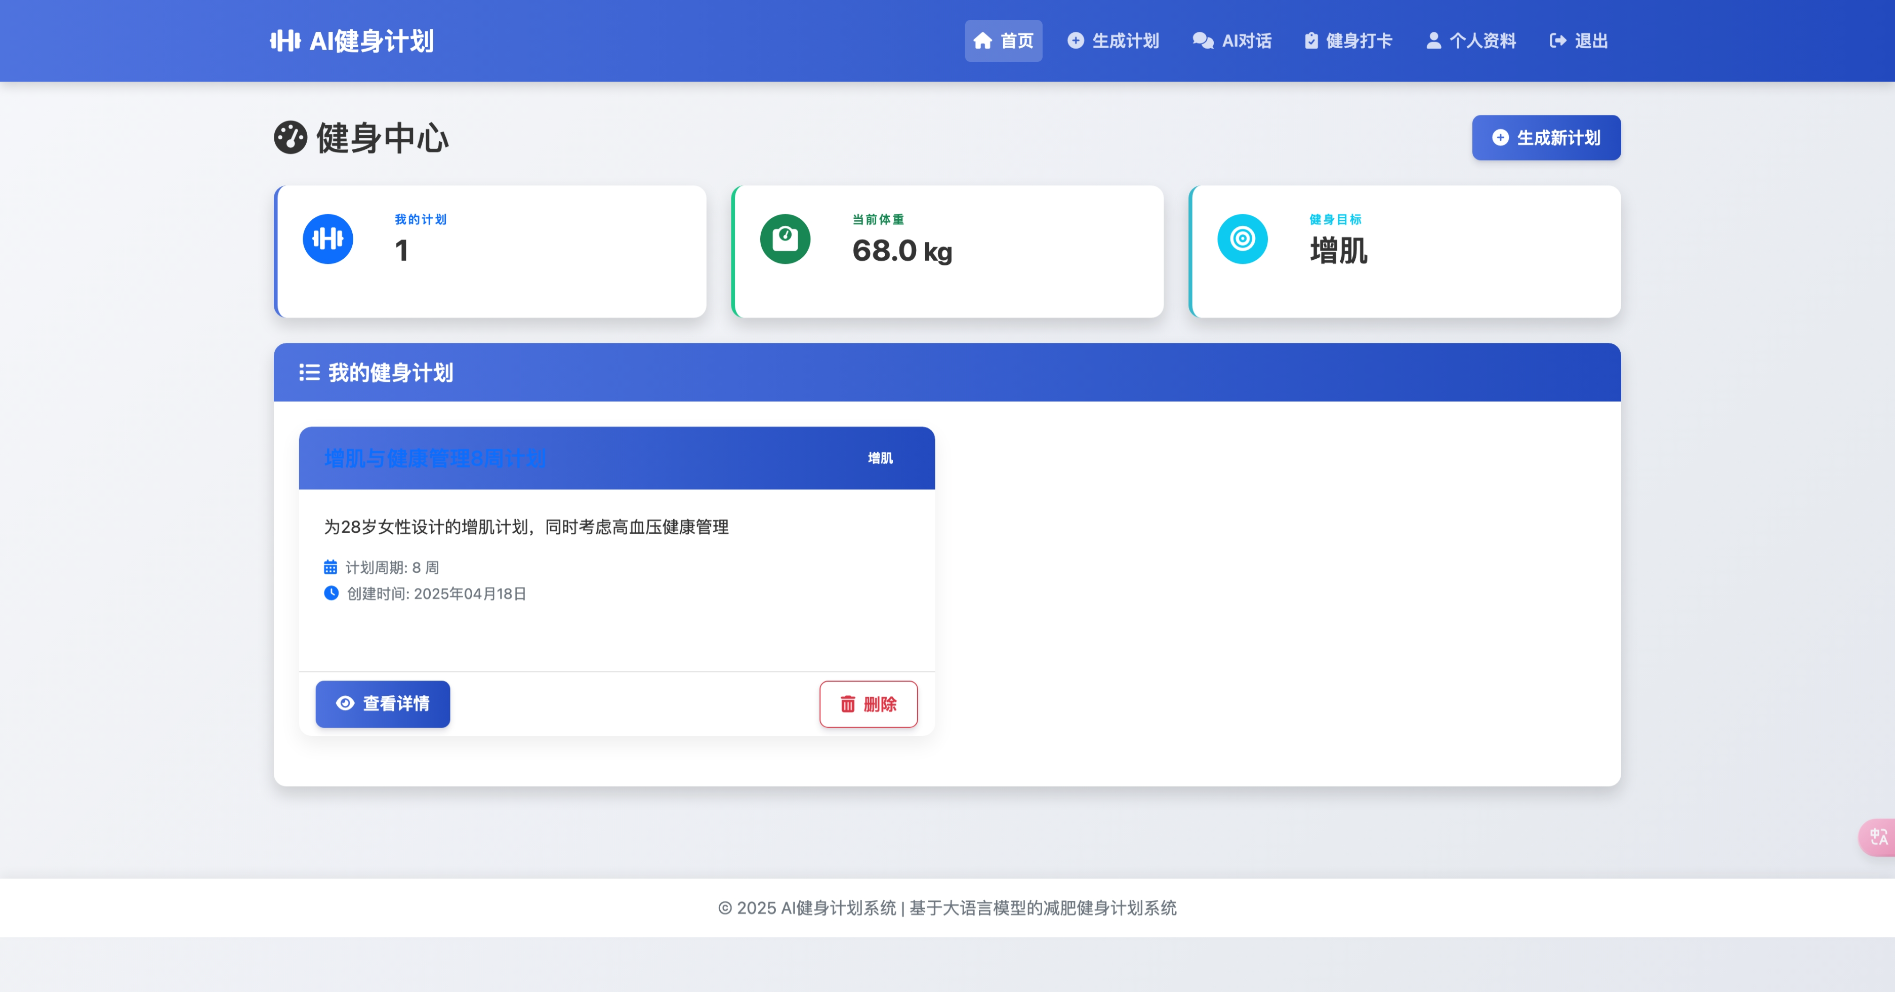Image resolution: width=1895 pixels, height=992 pixels.
Task: Click the cyan target goal icon
Action: (x=1243, y=239)
